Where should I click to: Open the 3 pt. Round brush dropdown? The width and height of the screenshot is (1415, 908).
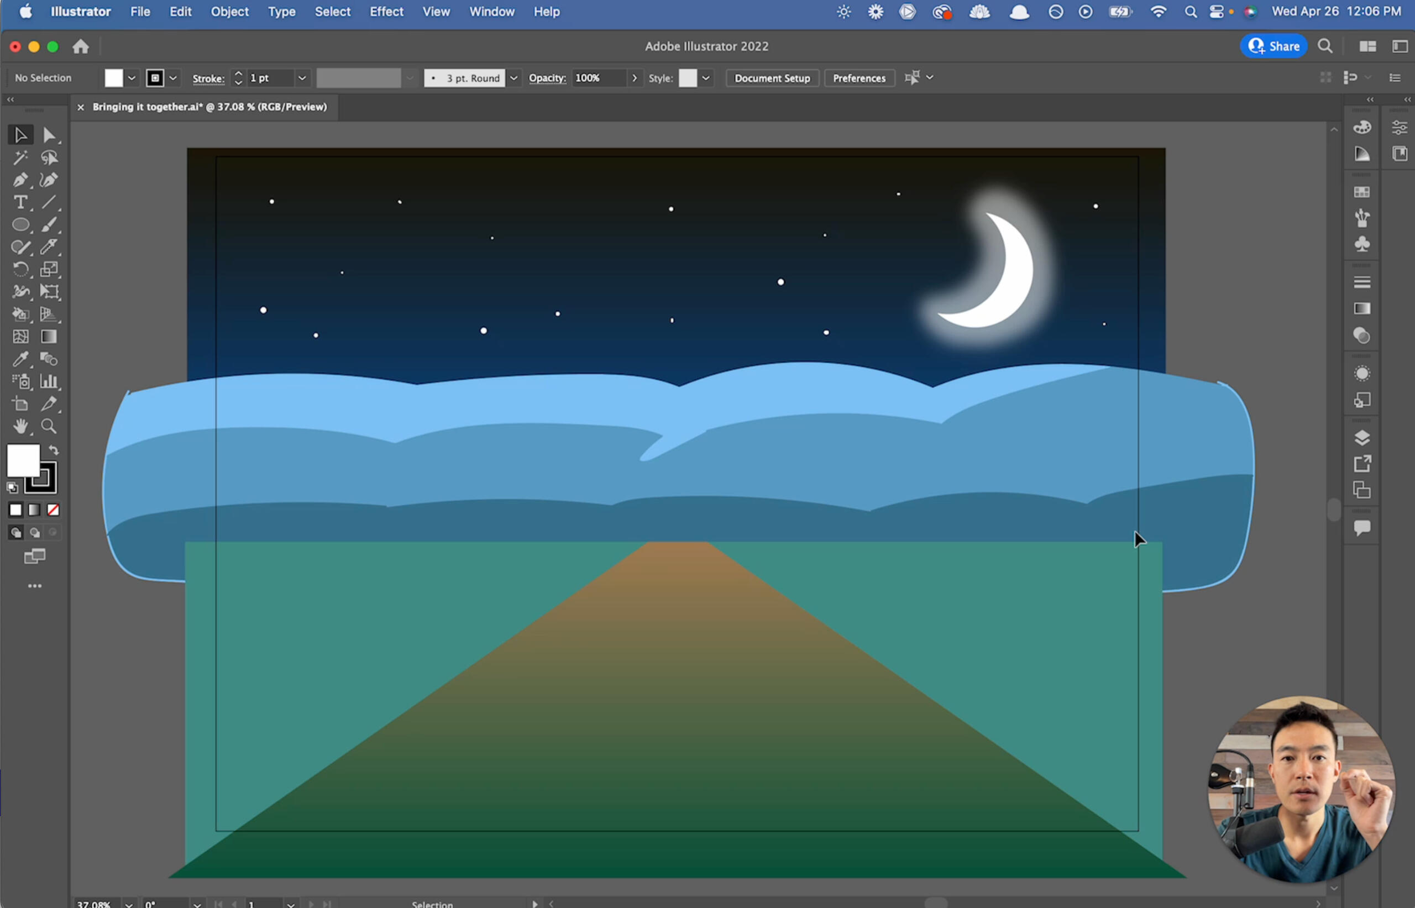pos(513,78)
